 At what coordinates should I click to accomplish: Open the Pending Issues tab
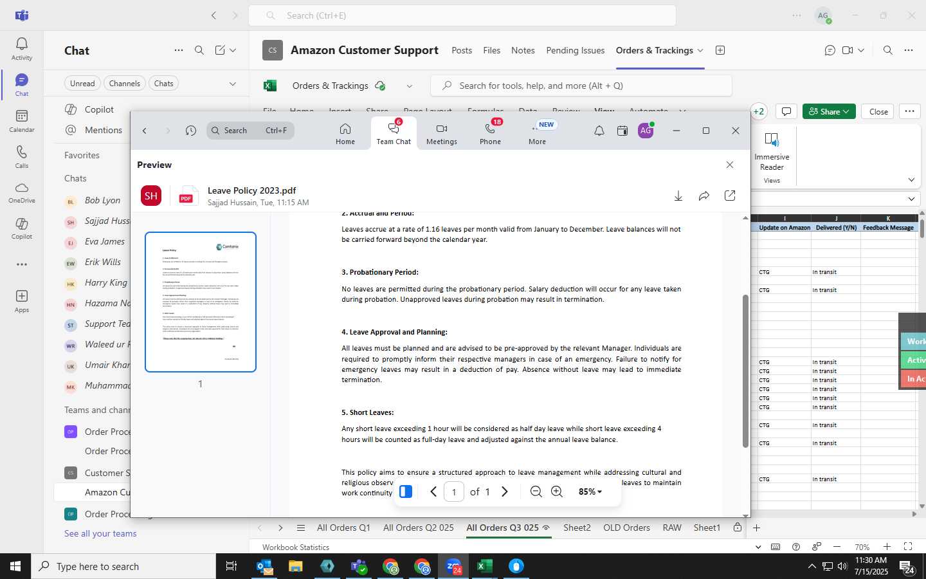click(575, 50)
